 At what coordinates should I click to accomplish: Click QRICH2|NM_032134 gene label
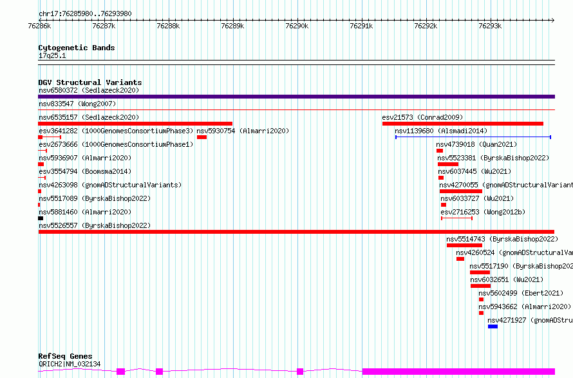70,364
